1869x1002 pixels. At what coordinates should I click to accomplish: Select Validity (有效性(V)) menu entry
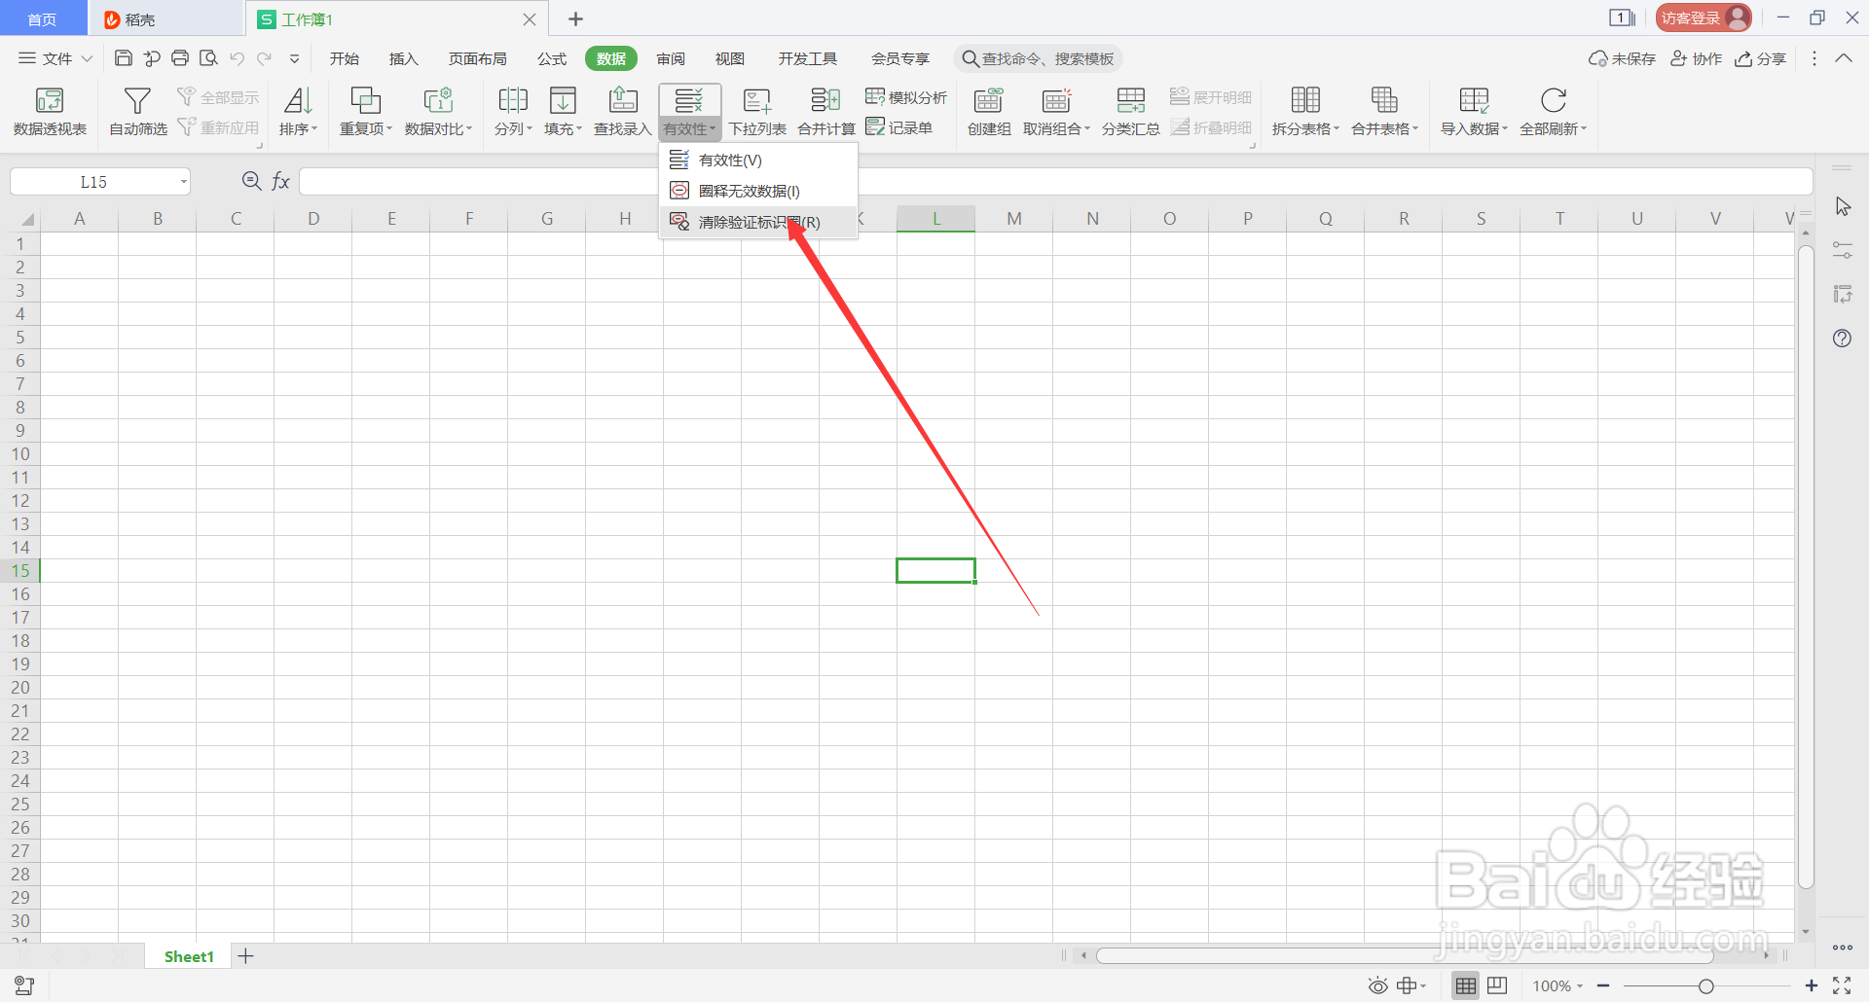pyautogui.click(x=758, y=160)
